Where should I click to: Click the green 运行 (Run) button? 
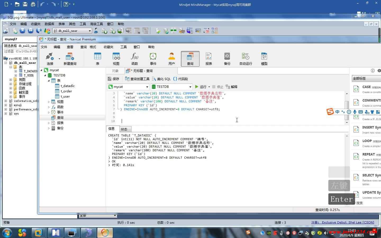pos(201,87)
